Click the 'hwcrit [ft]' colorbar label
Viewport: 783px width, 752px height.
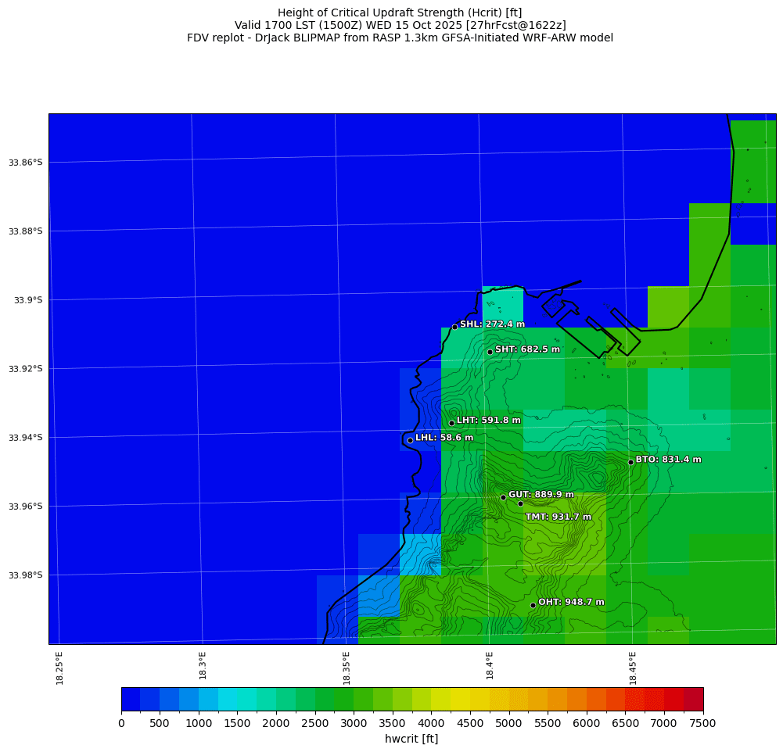[411, 739]
